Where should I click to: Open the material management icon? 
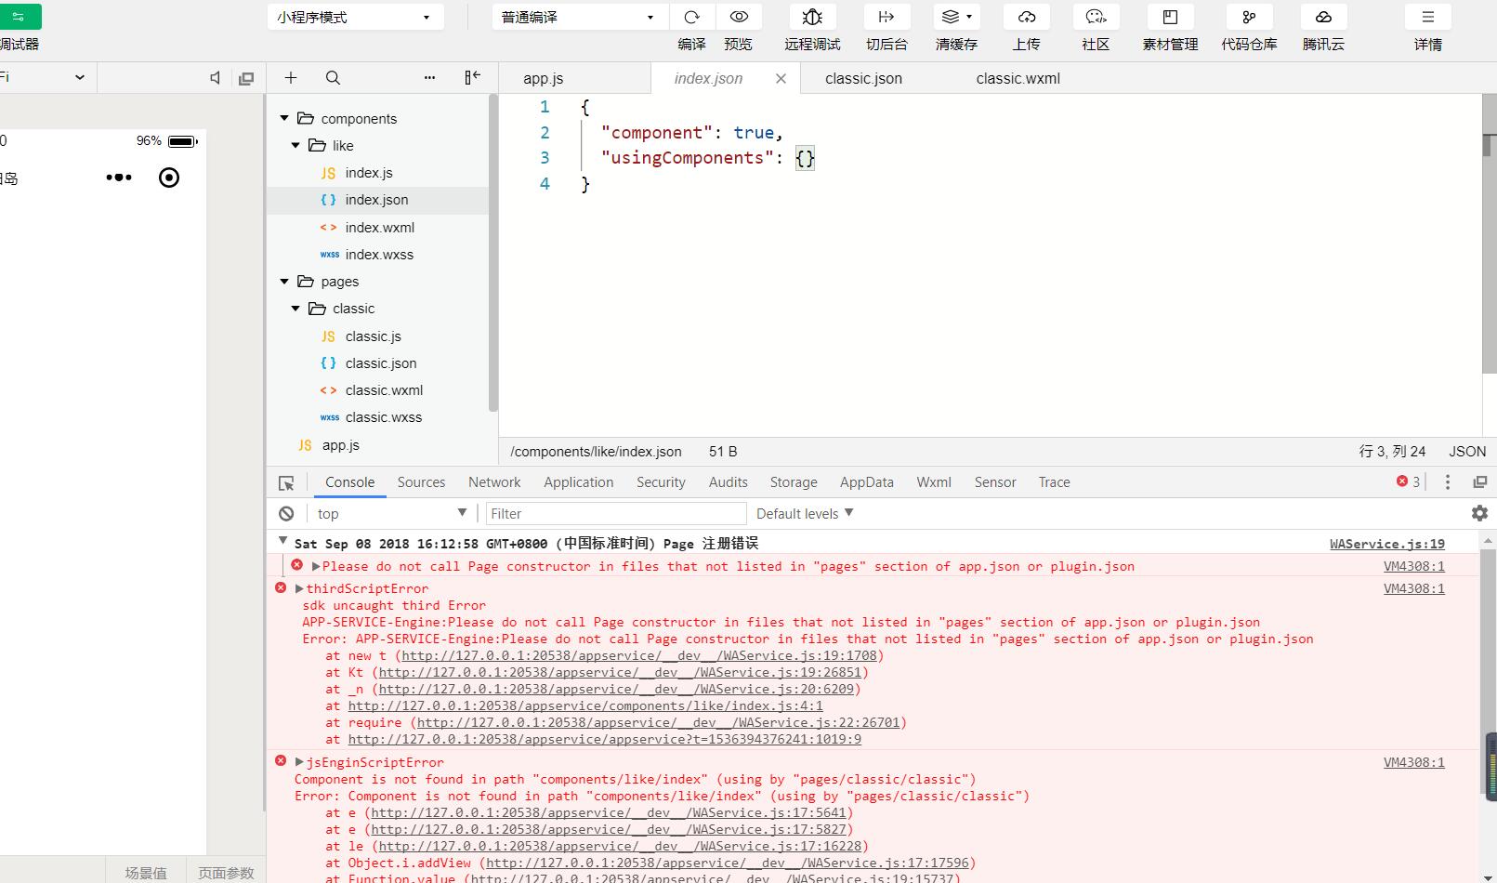click(x=1170, y=17)
